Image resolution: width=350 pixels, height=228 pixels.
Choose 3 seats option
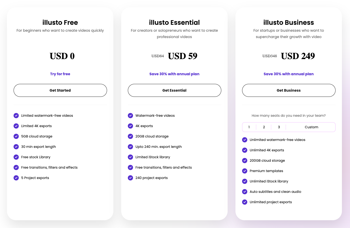click(279, 127)
